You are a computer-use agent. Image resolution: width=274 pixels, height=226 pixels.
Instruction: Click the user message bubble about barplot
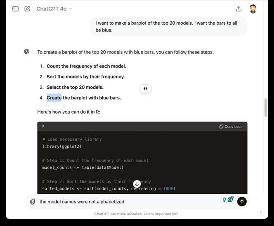tap(168, 26)
